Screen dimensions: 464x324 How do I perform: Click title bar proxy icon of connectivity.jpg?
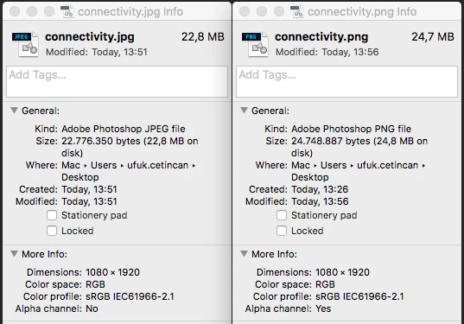tap(67, 11)
